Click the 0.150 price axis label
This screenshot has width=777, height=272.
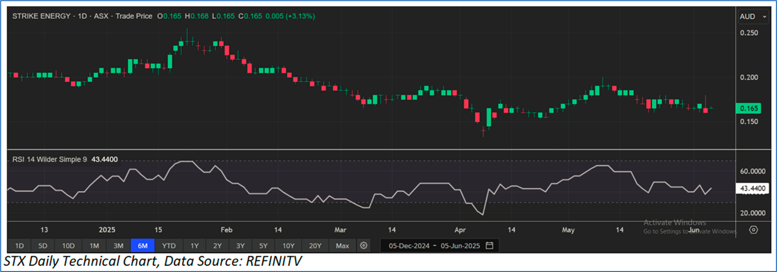[x=749, y=121]
